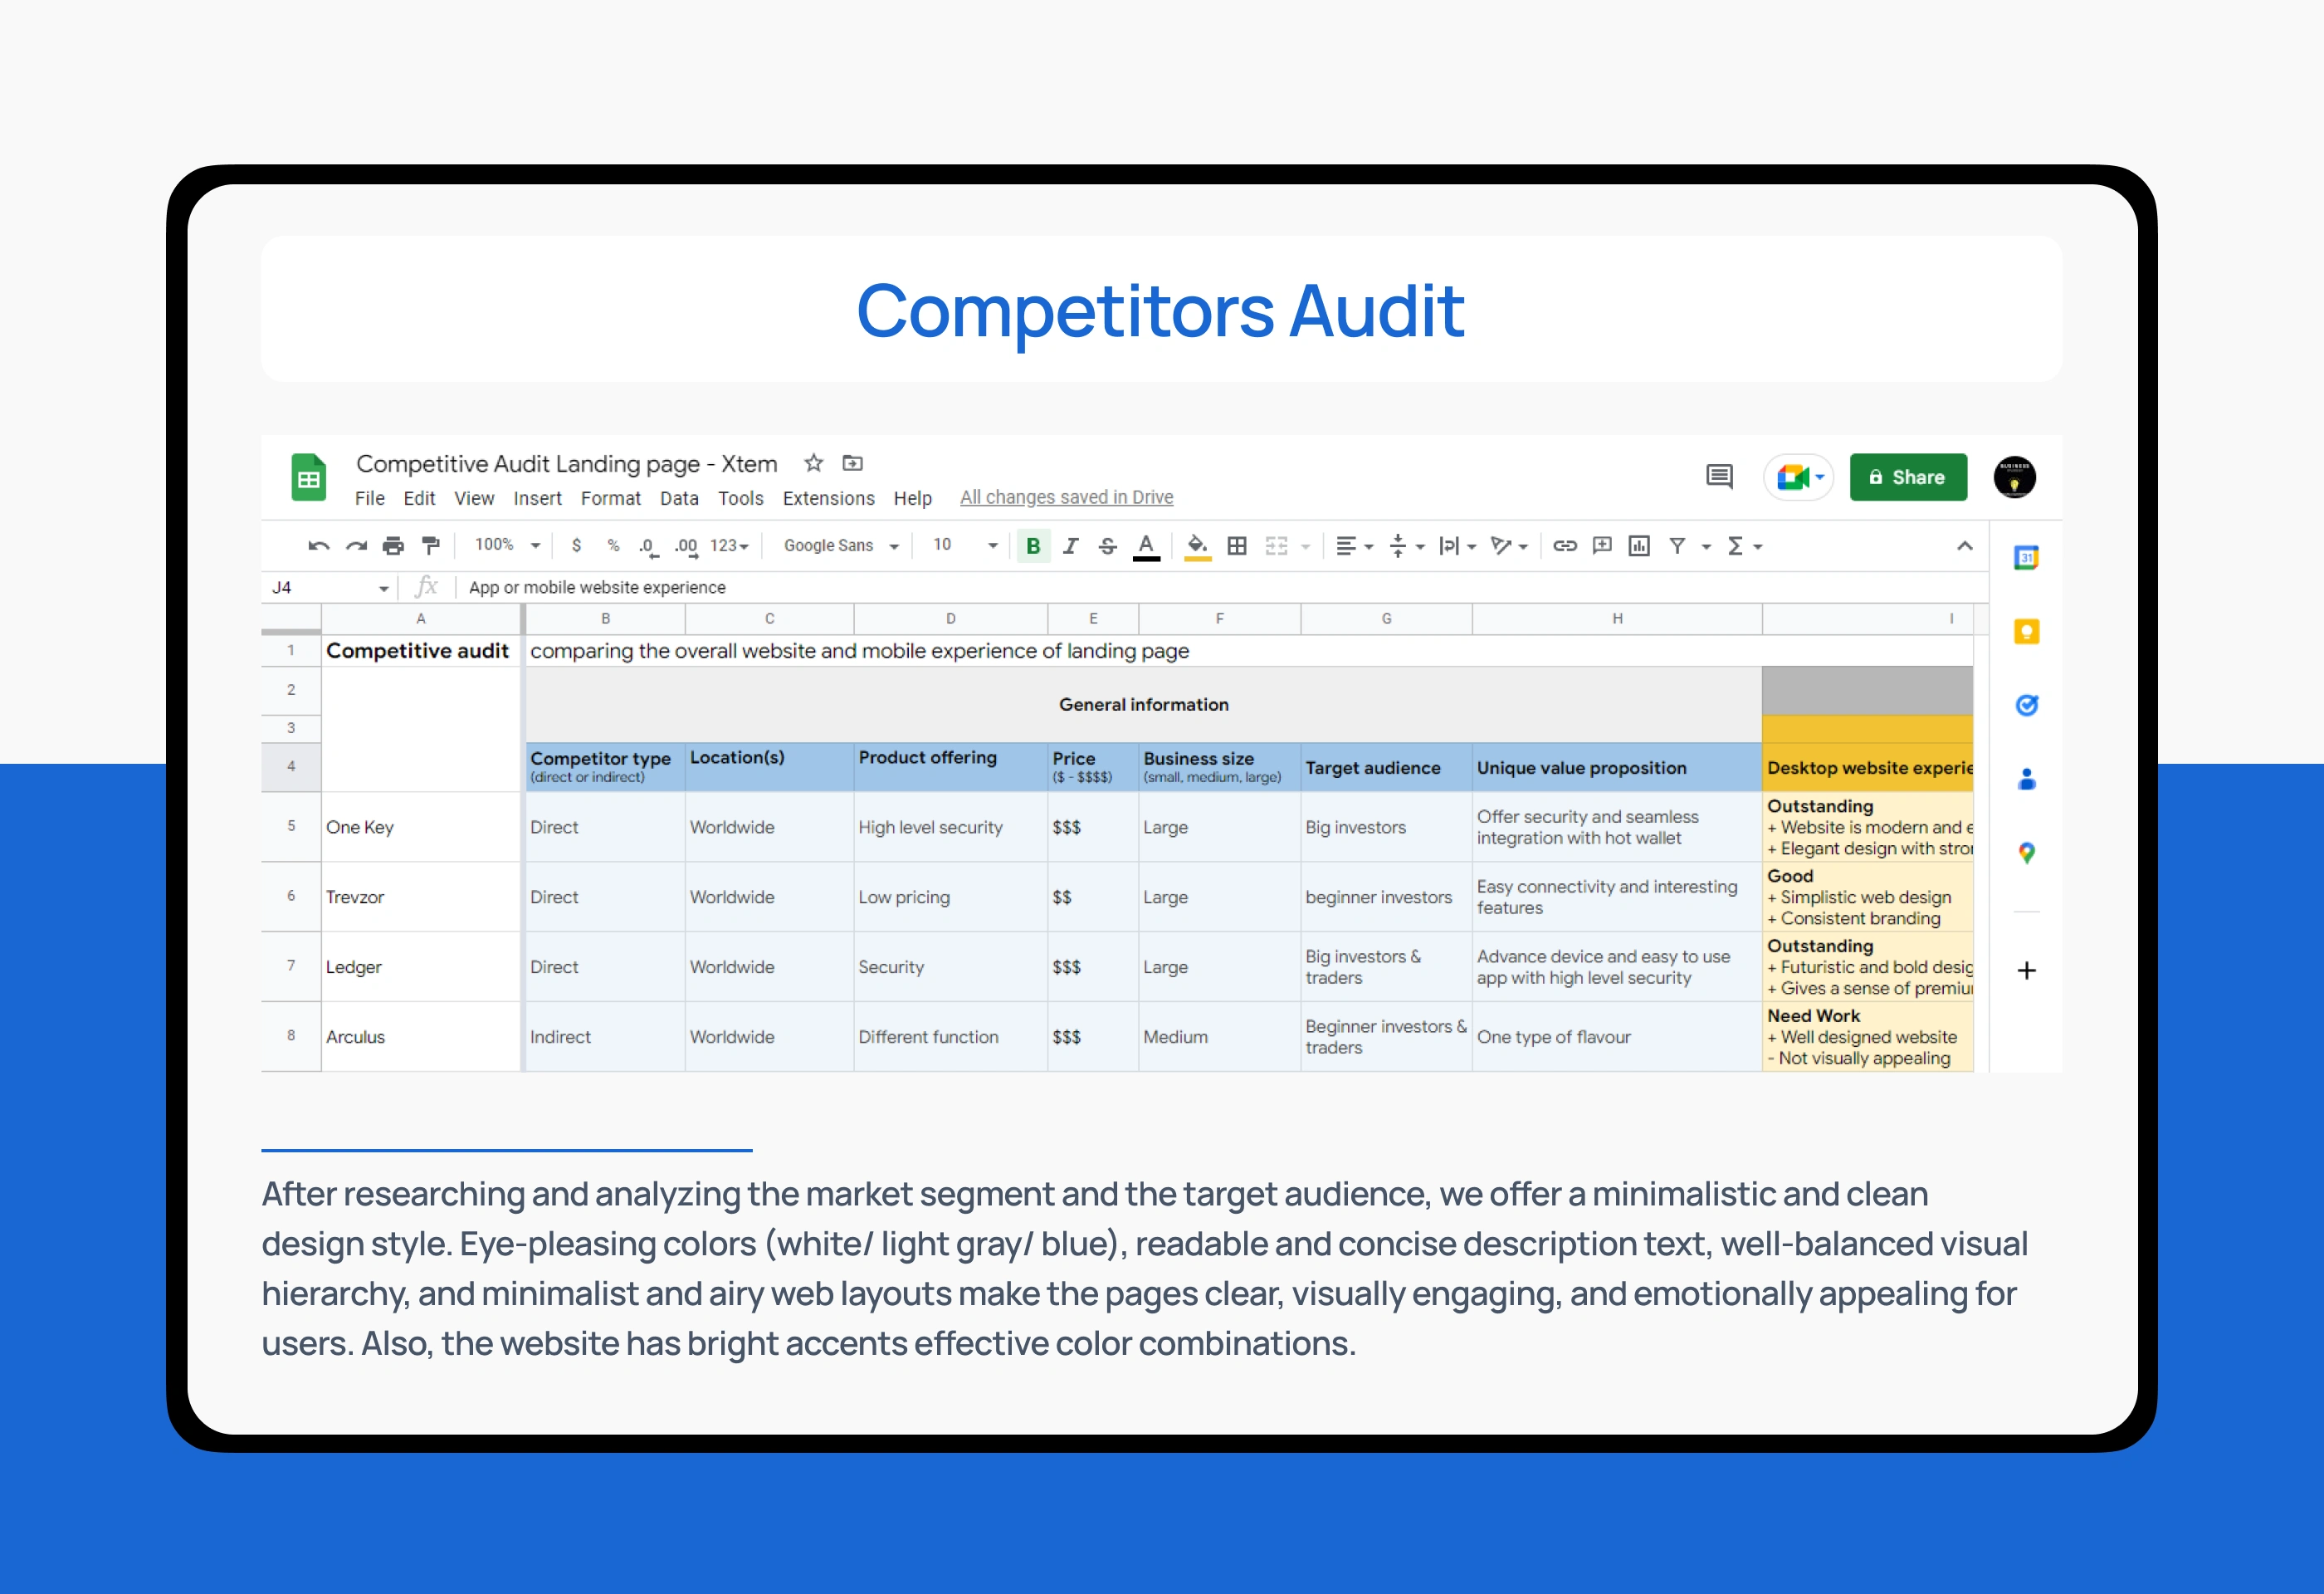Open the File menu
This screenshot has width=2324, height=1594.
tap(370, 498)
